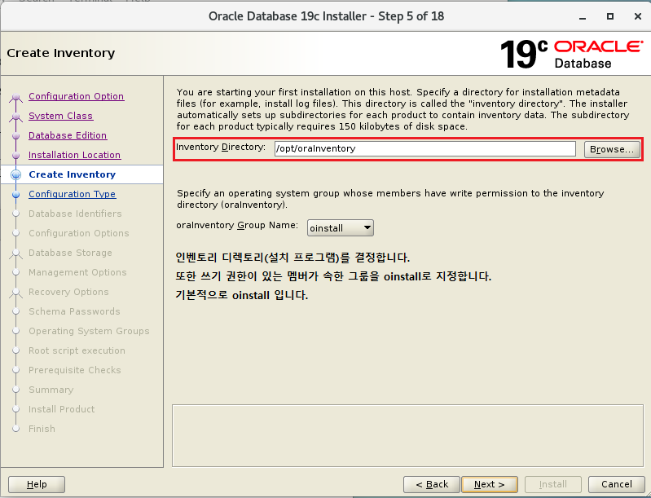651x498 pixels.
Task: Click the Configuration Options step label
Action: [x=79, y=233]
